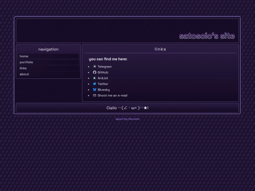The image size is (255, 191).
Task: Open the portfolio navigation item
Action: tap(49, 62)
